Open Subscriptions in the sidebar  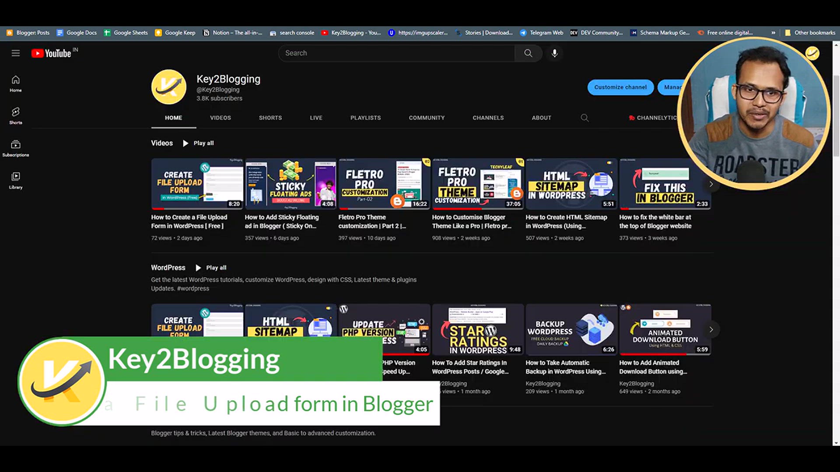[16, 148]
